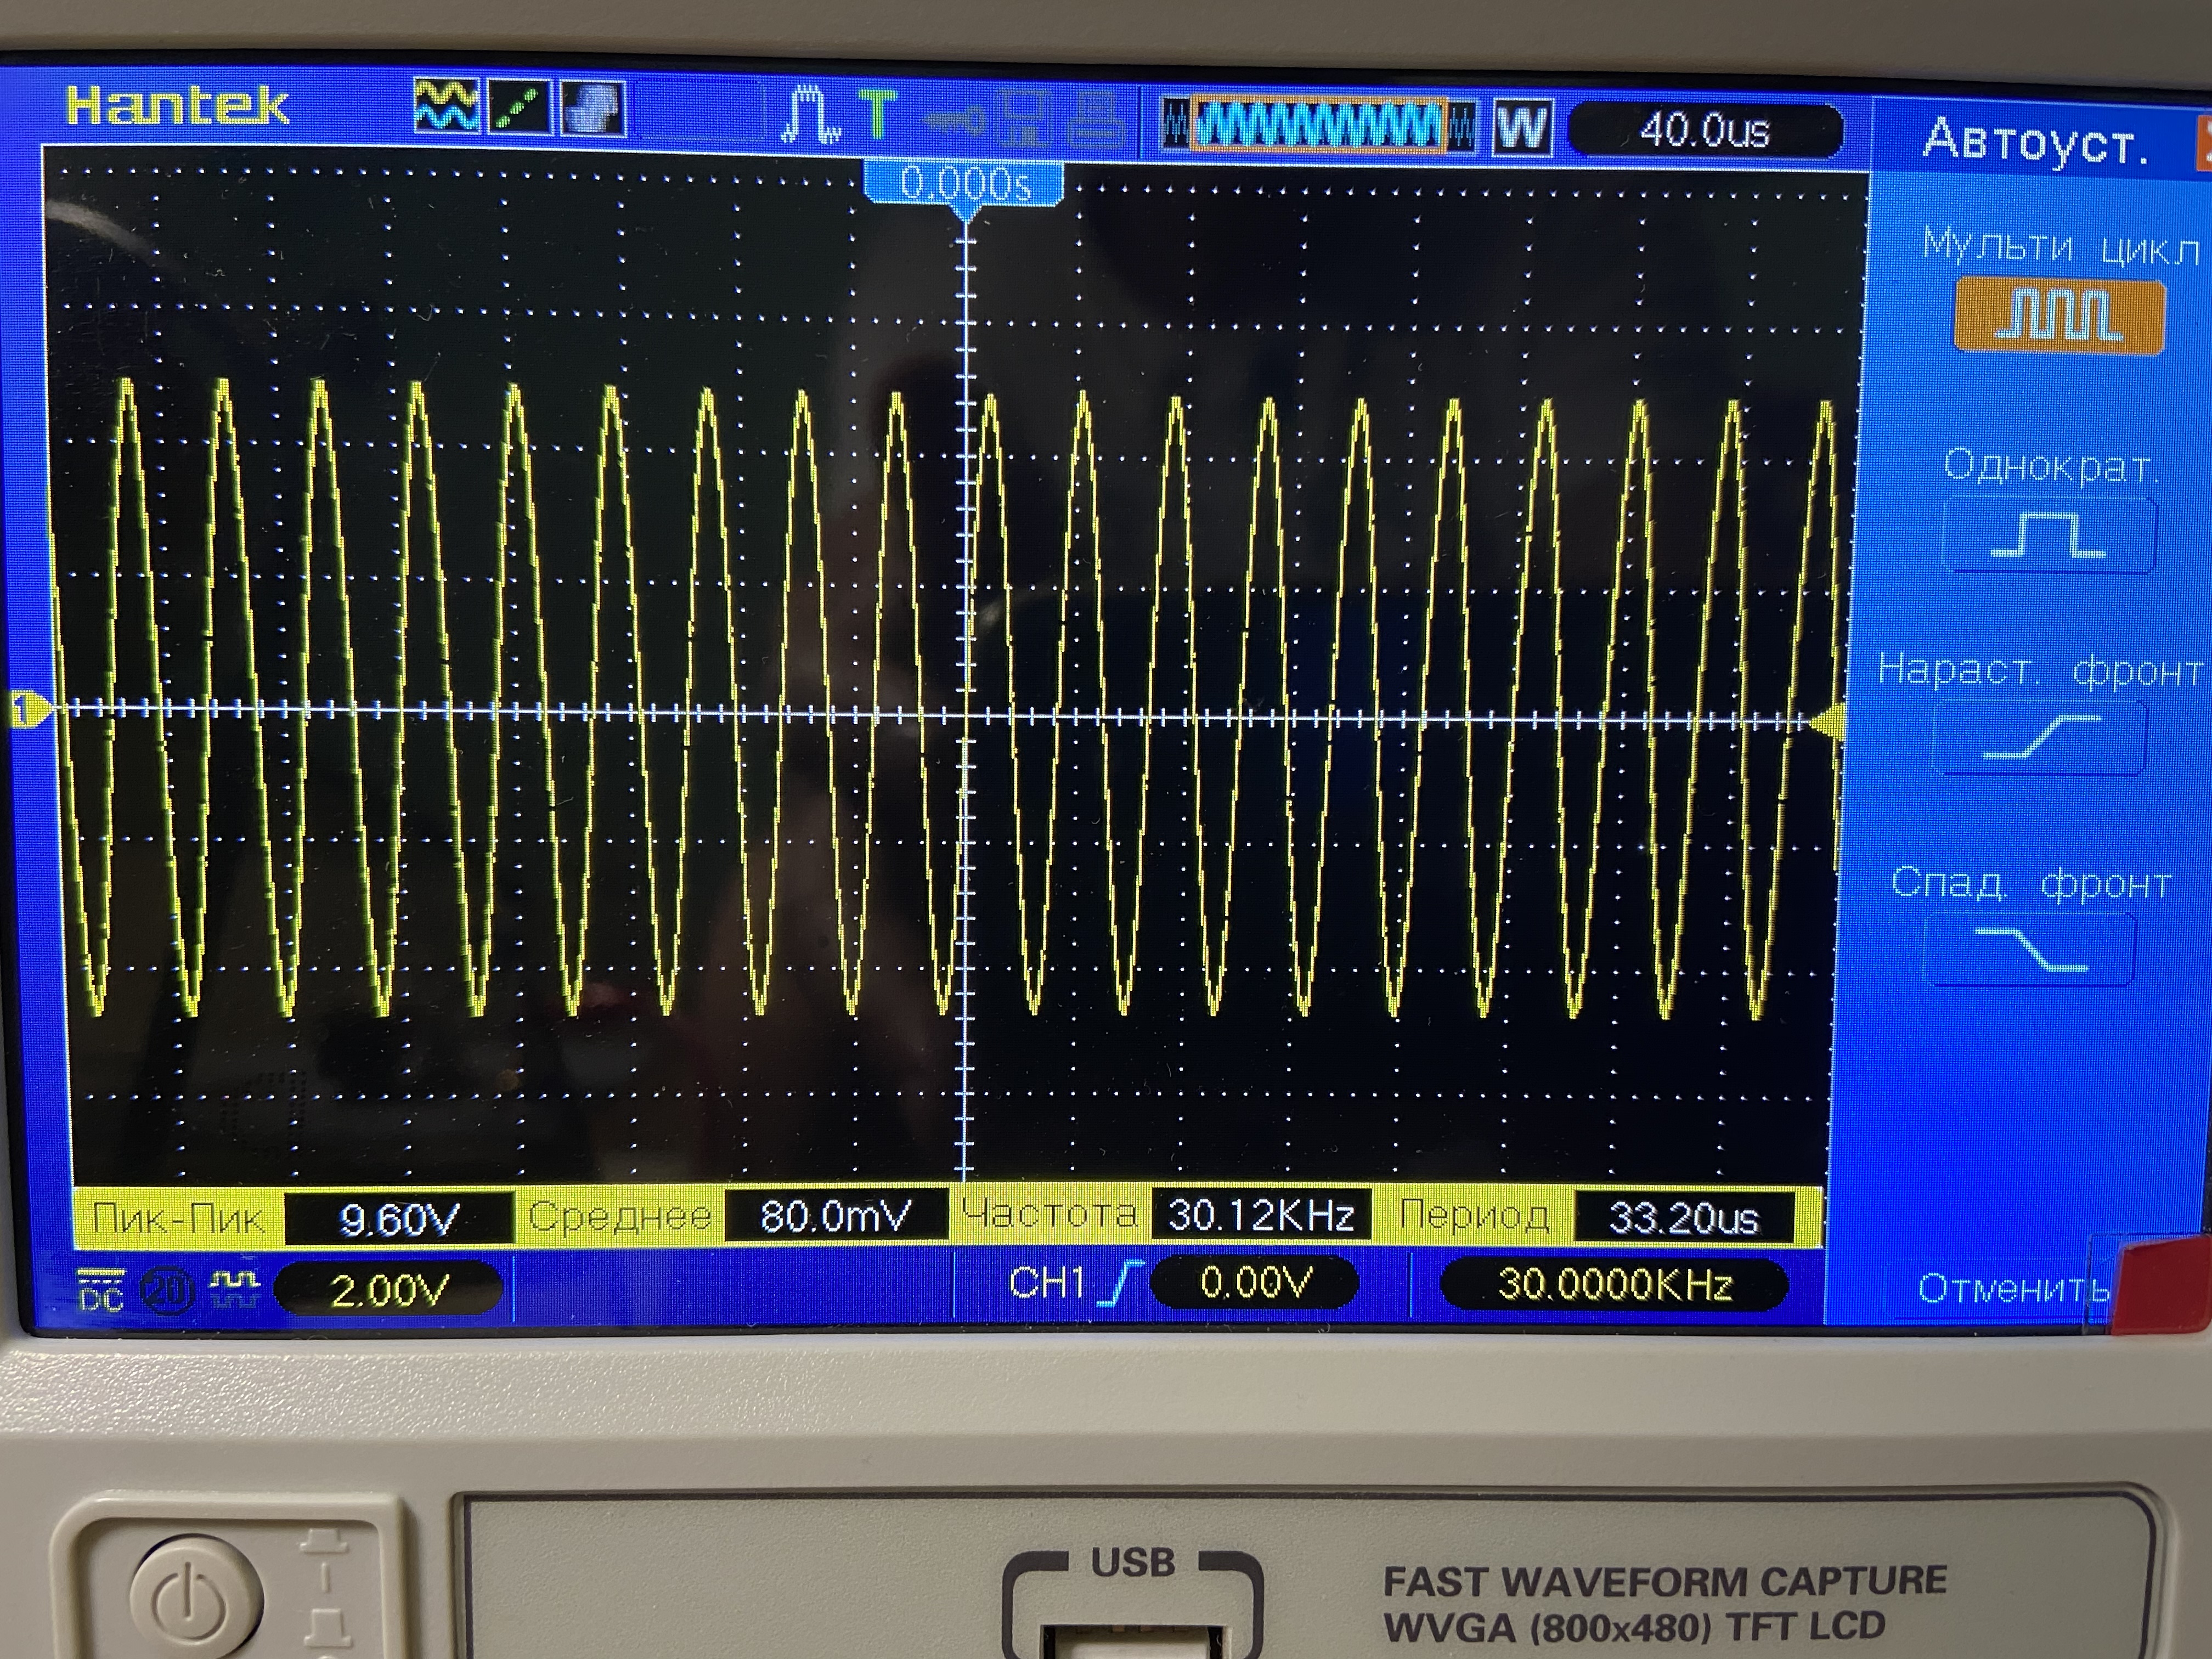Click the green T trigger indicator
Screen dimensions: 2212x1659
(x=877, y=113)
